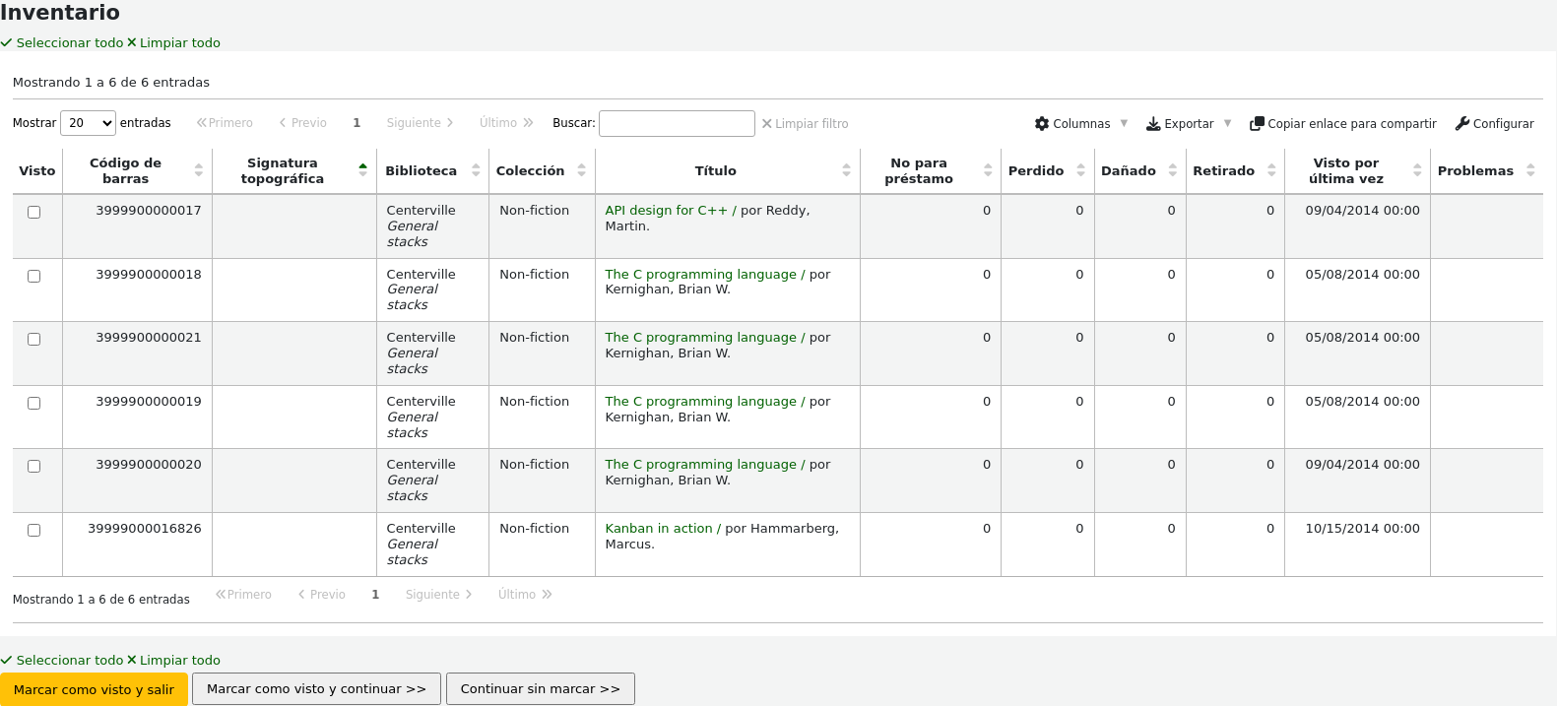Click the Problemas column sort icon
Screen dimensions: 1557x706
coord(1530,171)
